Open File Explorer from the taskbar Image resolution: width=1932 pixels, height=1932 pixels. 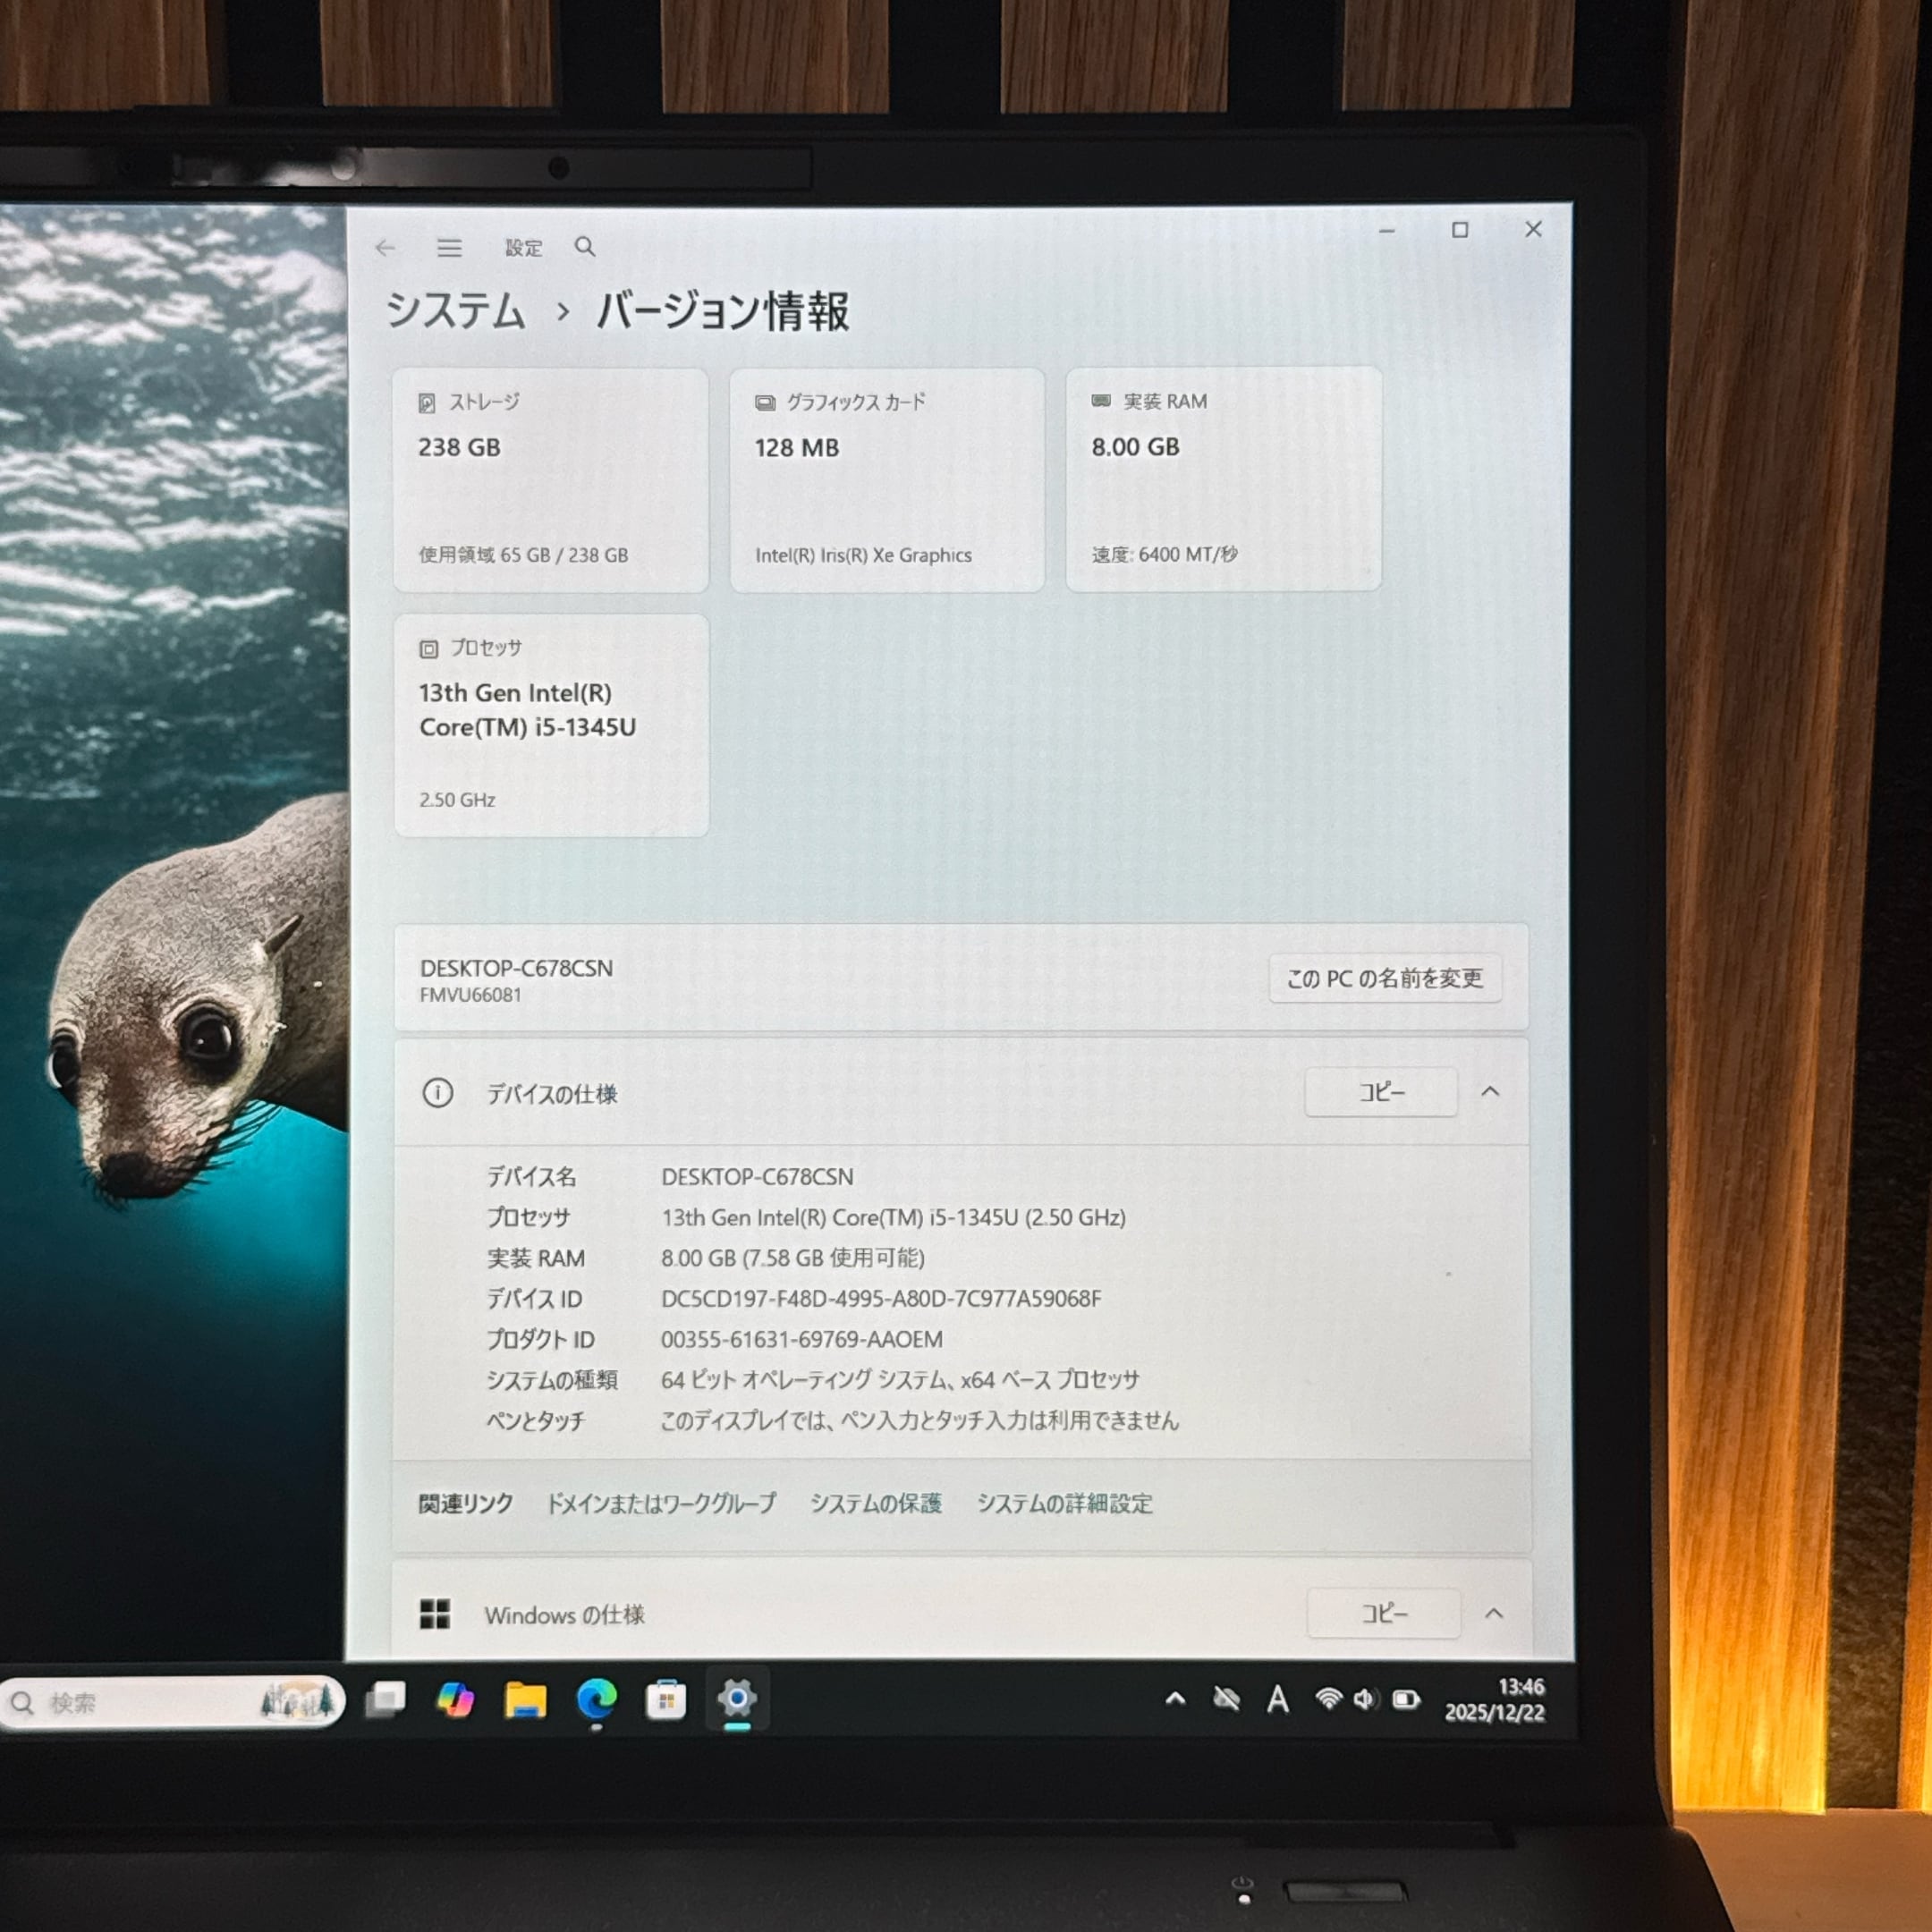525,1700
